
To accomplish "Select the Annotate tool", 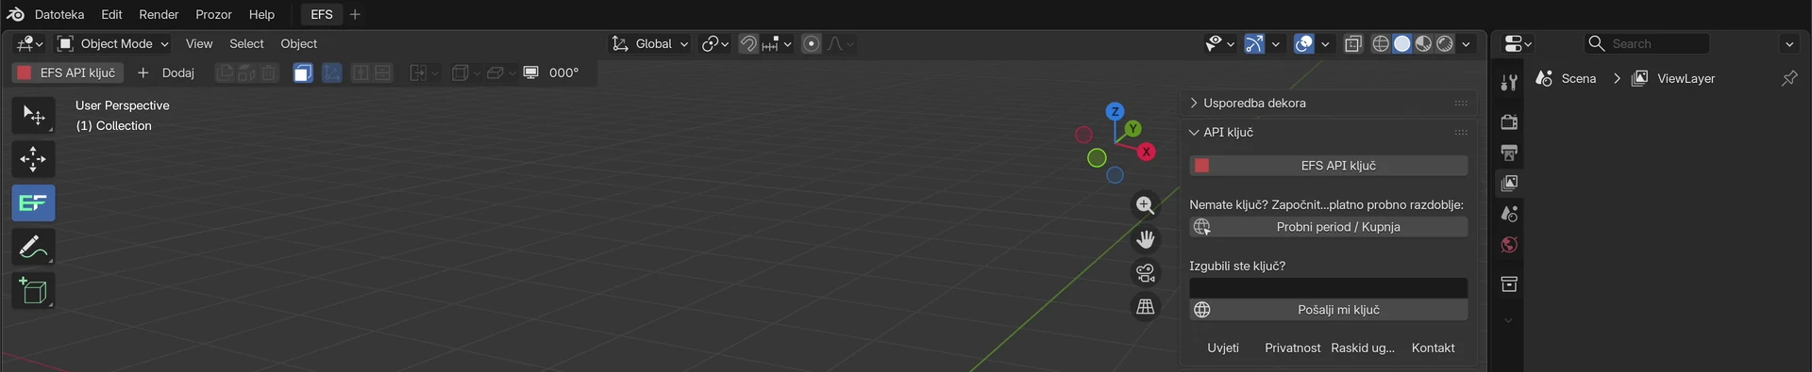I will [33, 247].
